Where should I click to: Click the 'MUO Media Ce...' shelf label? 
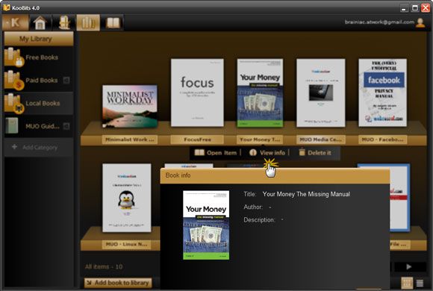(x=320, y=140)
